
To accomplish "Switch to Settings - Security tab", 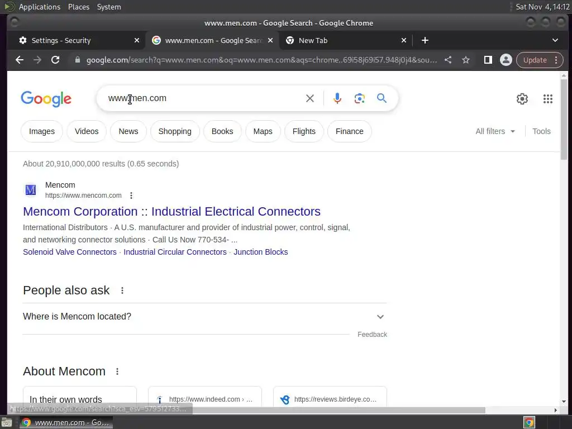I will (x=77, y=40).
